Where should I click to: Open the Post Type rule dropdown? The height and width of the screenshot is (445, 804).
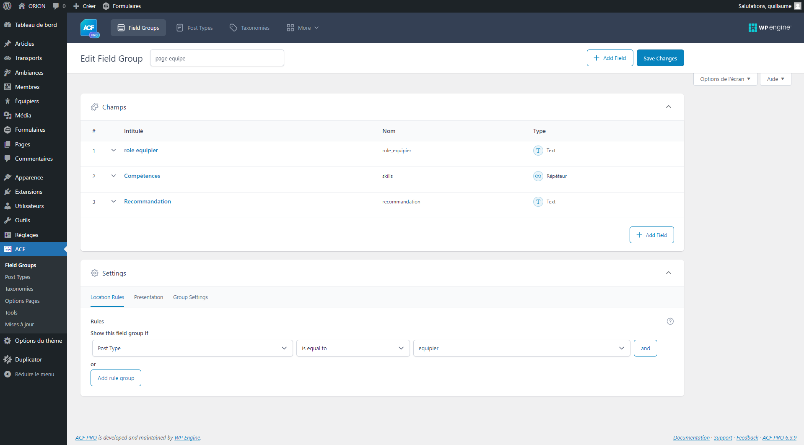[192, 348]
